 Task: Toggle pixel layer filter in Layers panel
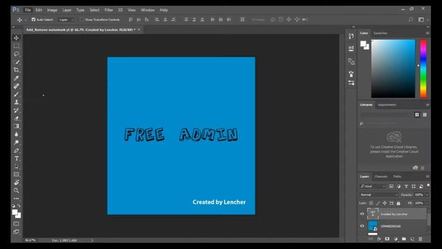[x=392, y=186]
